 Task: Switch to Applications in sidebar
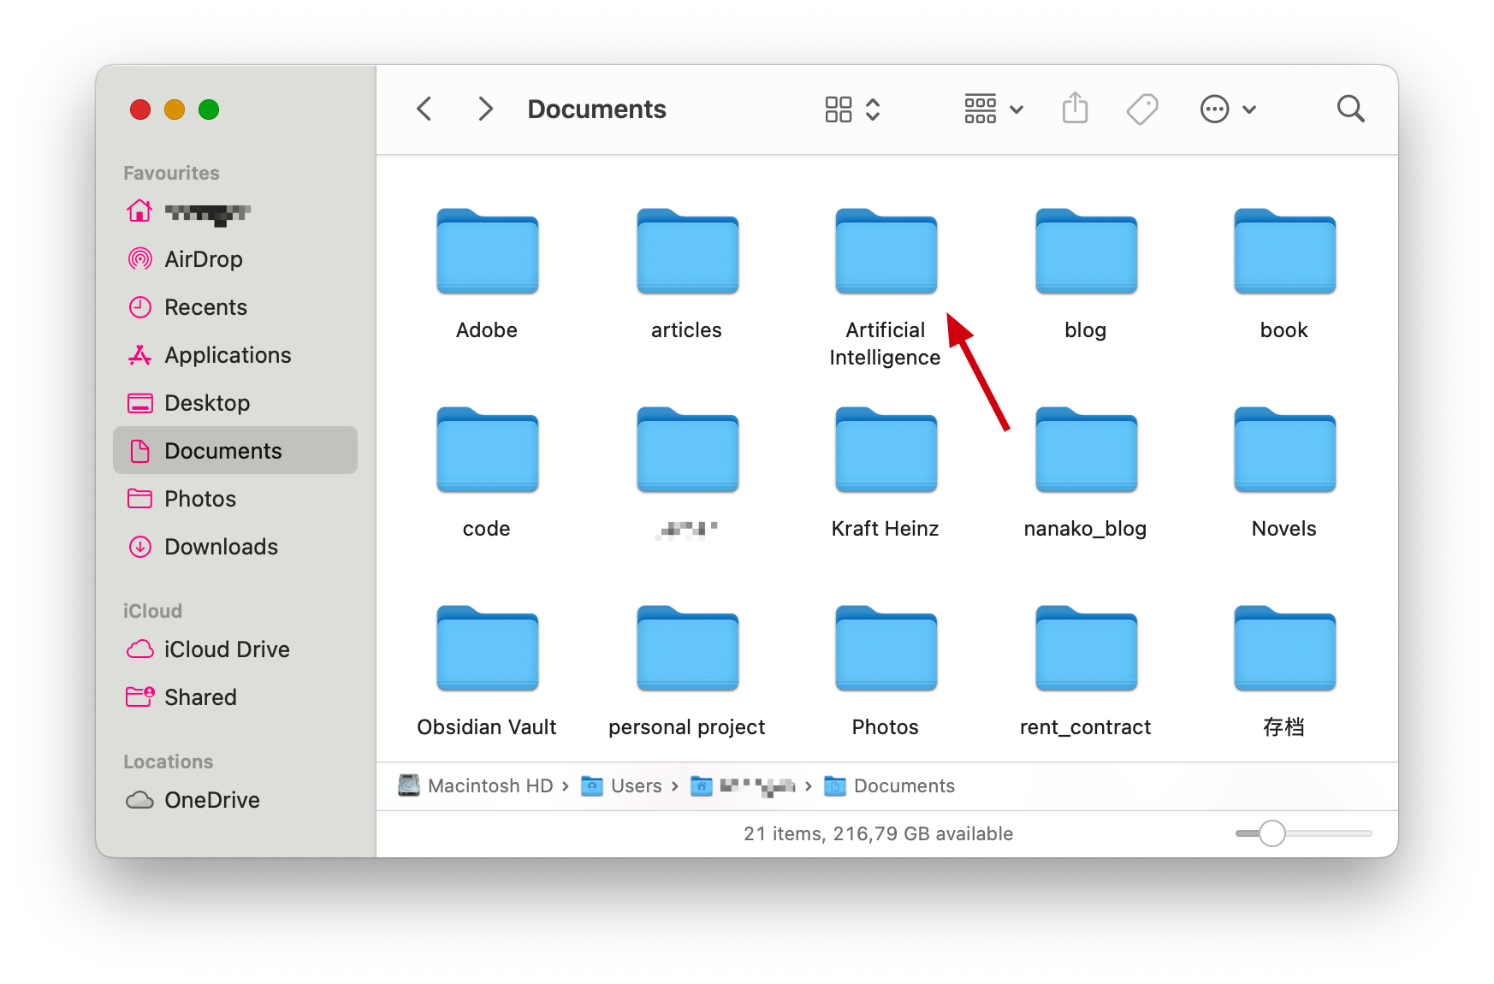[x=228, y=355]
